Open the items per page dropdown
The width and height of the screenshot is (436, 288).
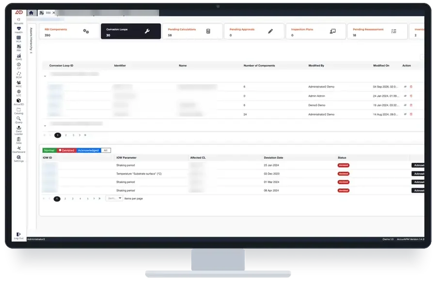[x=114, y=198]
